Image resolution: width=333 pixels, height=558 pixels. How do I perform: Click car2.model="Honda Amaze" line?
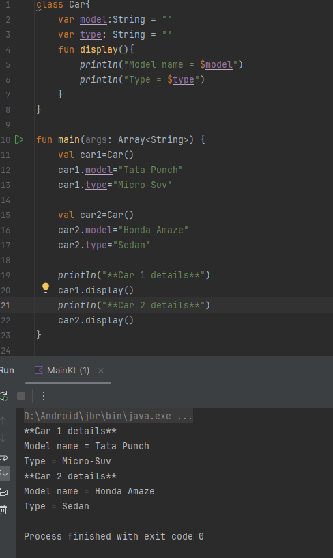[x=124, y=230]
